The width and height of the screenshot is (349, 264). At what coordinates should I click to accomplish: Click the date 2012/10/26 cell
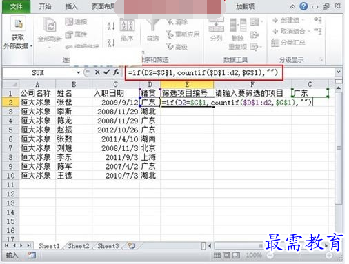click(x=116, y=130)
